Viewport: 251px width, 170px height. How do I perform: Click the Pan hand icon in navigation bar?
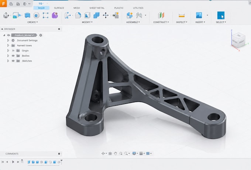click(x=116, y=153)
